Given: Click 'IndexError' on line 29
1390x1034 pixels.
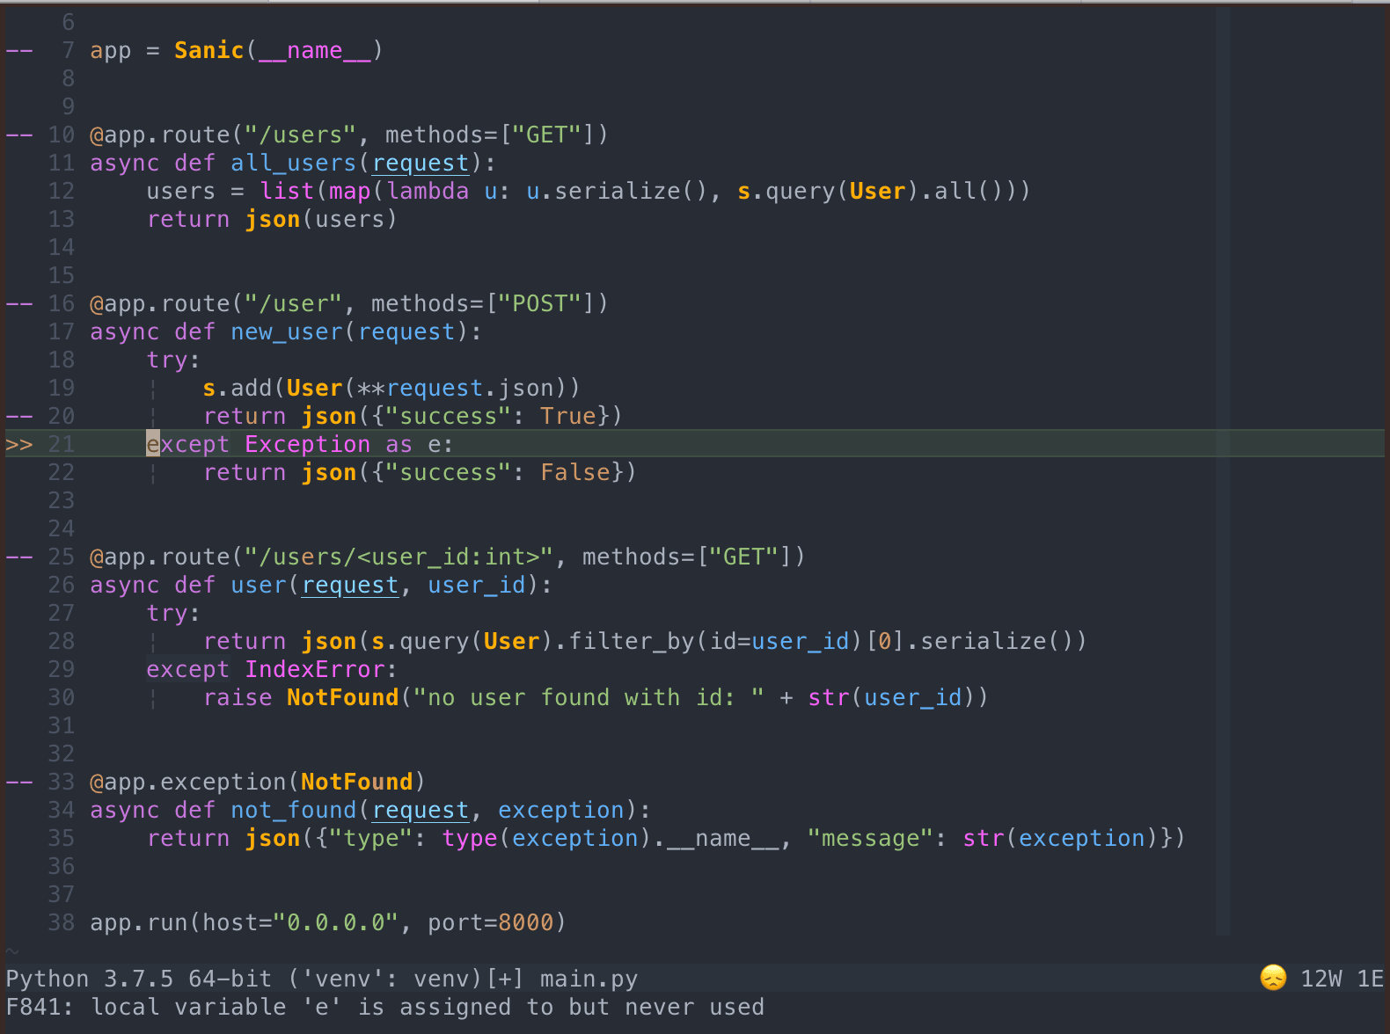Looking at the screenshot, I should click(315, 669).
